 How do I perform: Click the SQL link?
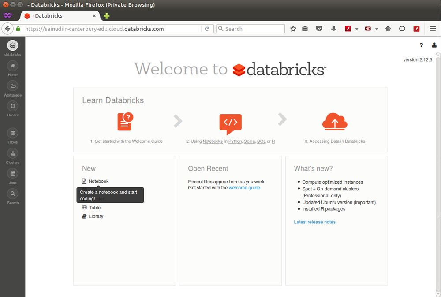pyautogui.click(x=261, y=141)
